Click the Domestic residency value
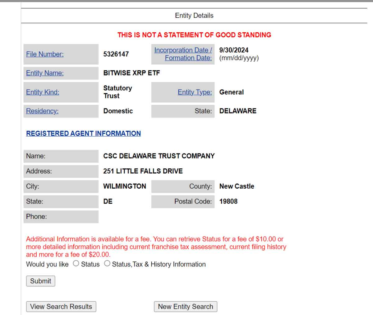 (118, 111)
